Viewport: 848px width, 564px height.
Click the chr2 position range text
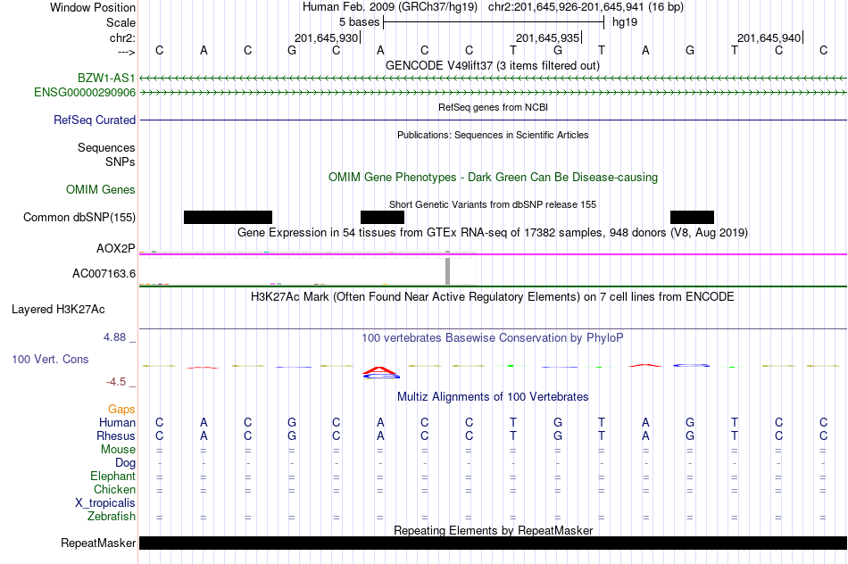(x=586, y=7)
